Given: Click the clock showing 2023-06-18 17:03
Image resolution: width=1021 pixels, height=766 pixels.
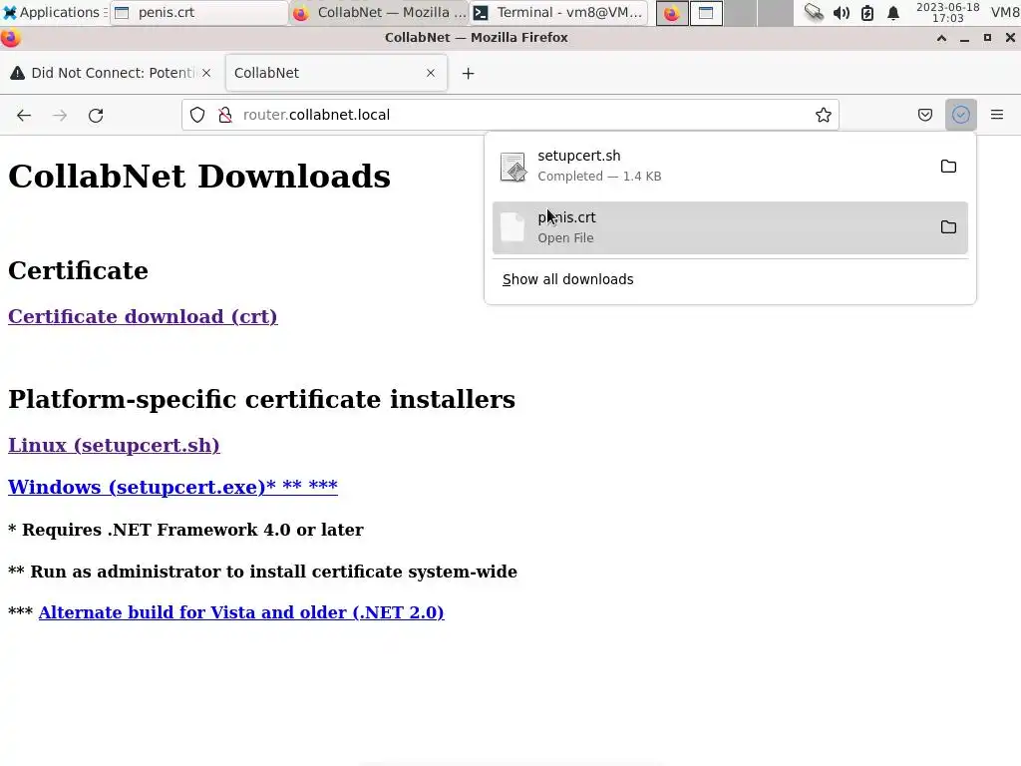Looking at the screenshot, I should pyautogui.click(x=947, y=12).
